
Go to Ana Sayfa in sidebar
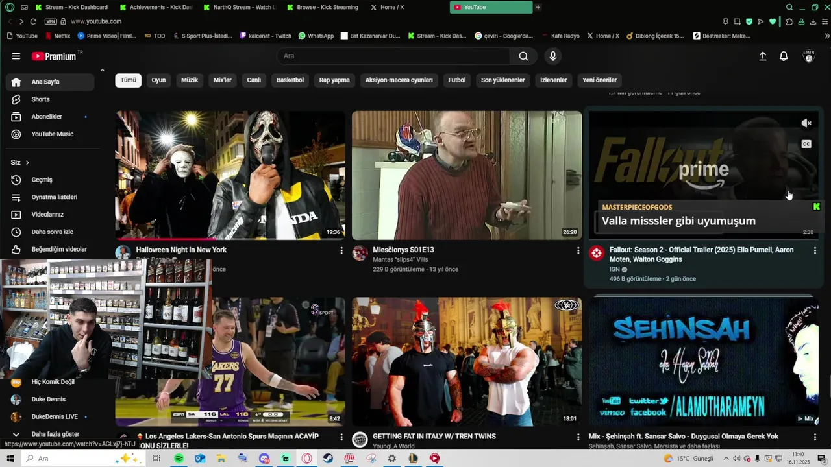(x=50, y=82)
